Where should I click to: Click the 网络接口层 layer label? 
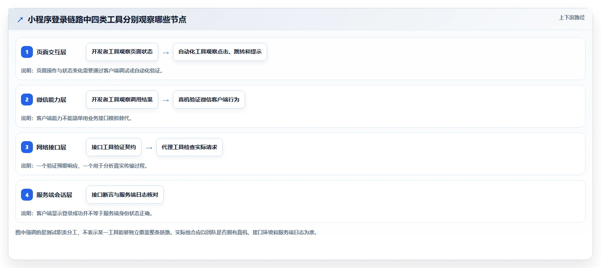coord(51,147)
